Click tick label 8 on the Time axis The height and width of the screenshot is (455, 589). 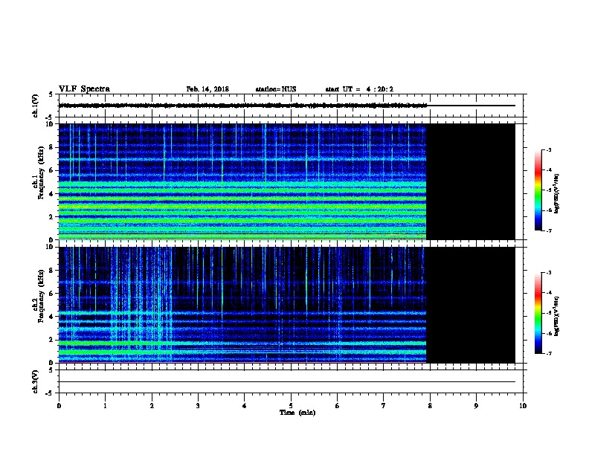click(x=430, y=405)
